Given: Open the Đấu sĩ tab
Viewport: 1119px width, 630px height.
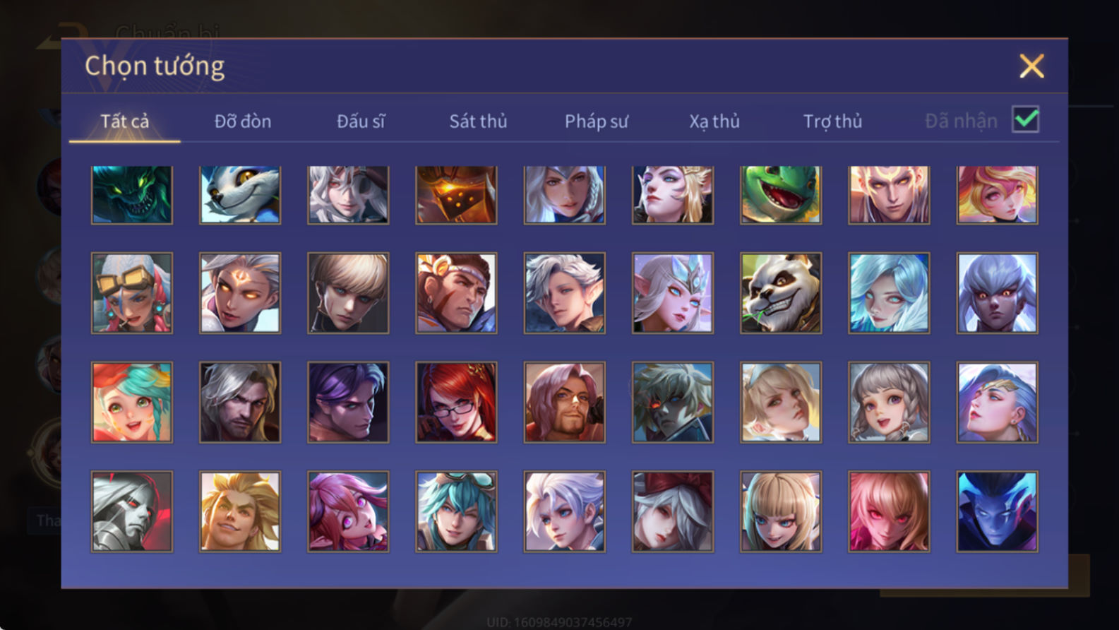Looking at the screenshot, I should [361, 121].
